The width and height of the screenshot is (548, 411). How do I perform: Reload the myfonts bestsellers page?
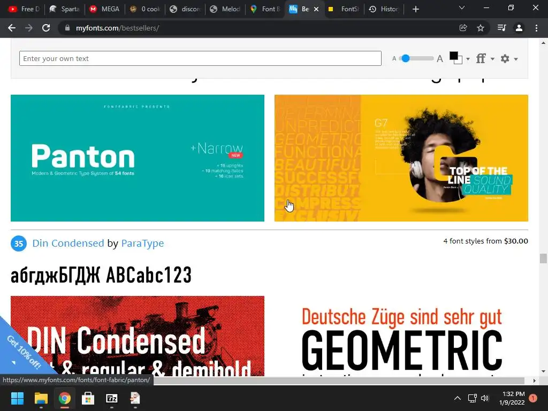(46, 28)
